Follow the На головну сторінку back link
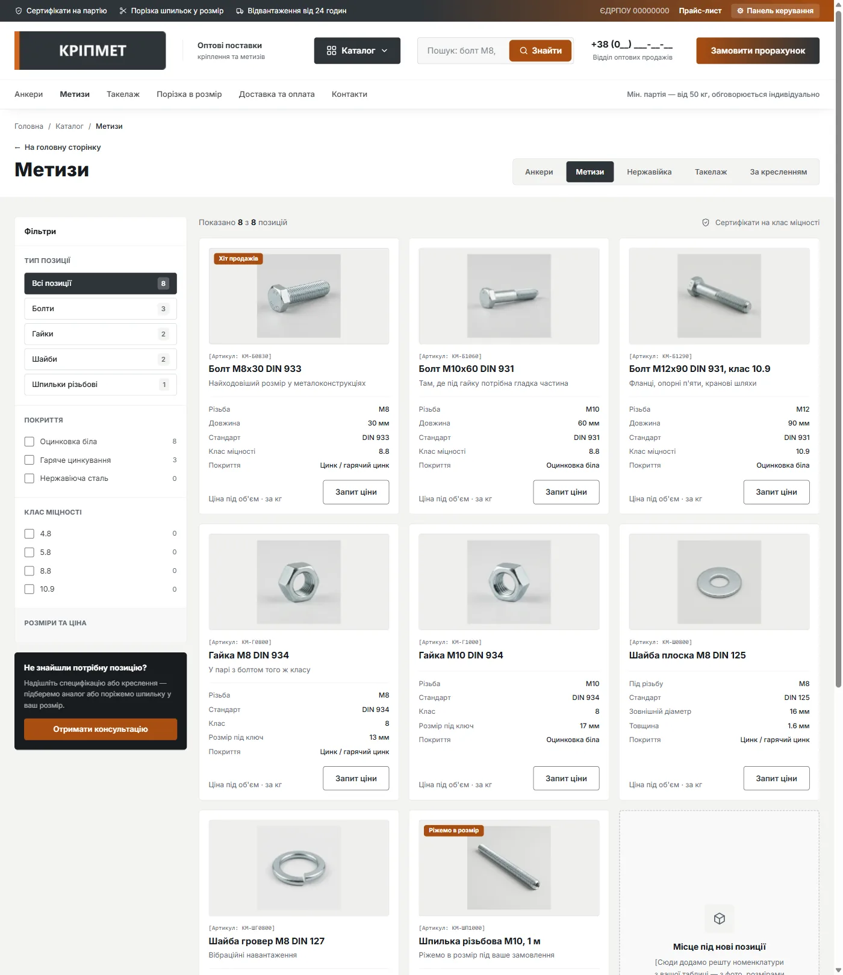Image resolution: width=843 pixels, height=975 pixels. point(58,147)
